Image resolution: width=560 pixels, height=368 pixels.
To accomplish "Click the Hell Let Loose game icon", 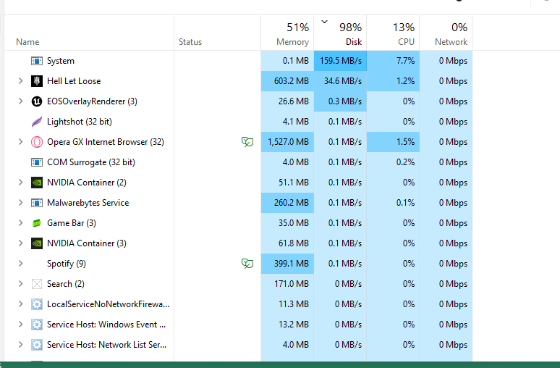I will pos(37,81).
